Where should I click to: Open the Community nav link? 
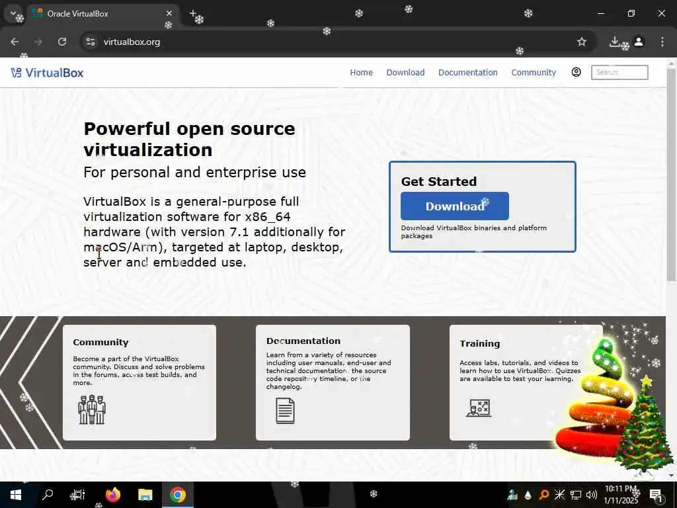534,73
